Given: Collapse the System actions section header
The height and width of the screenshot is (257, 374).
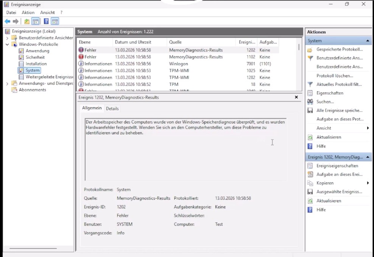Looking at the screenshot, I should click(x=368, y=41).
